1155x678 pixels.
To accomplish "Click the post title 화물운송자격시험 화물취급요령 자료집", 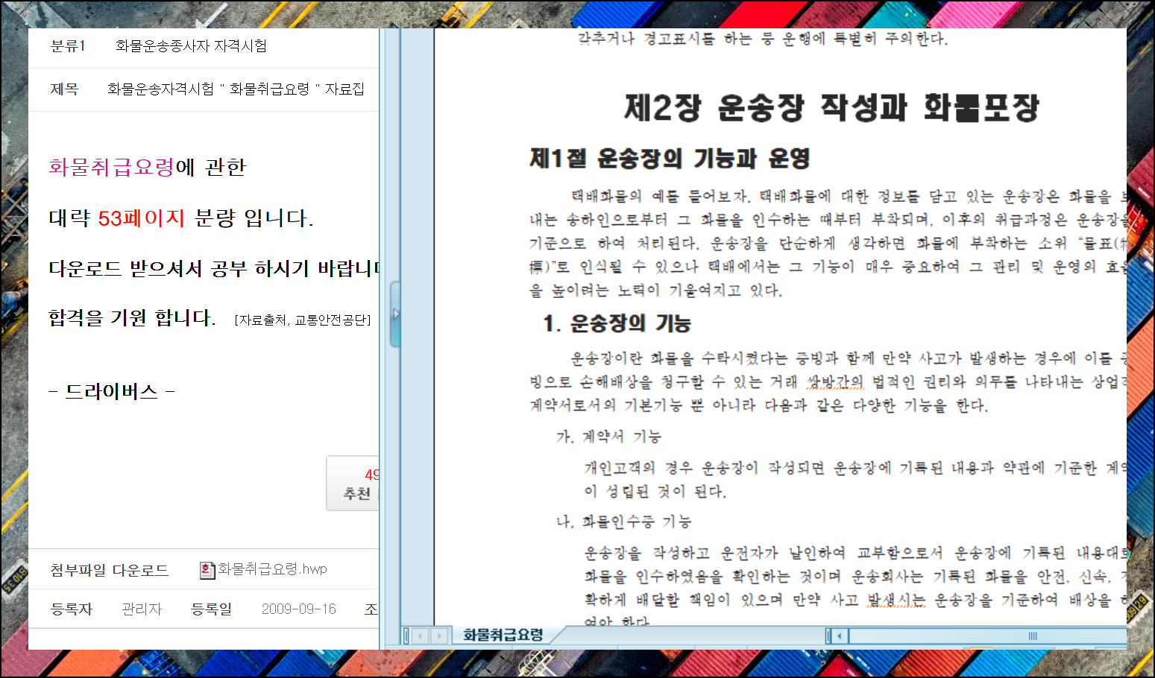I will click(236, 89).
